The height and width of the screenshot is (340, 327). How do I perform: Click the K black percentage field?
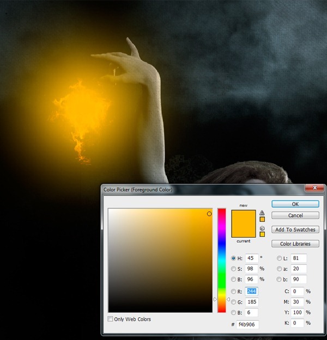tap(297, 323)
